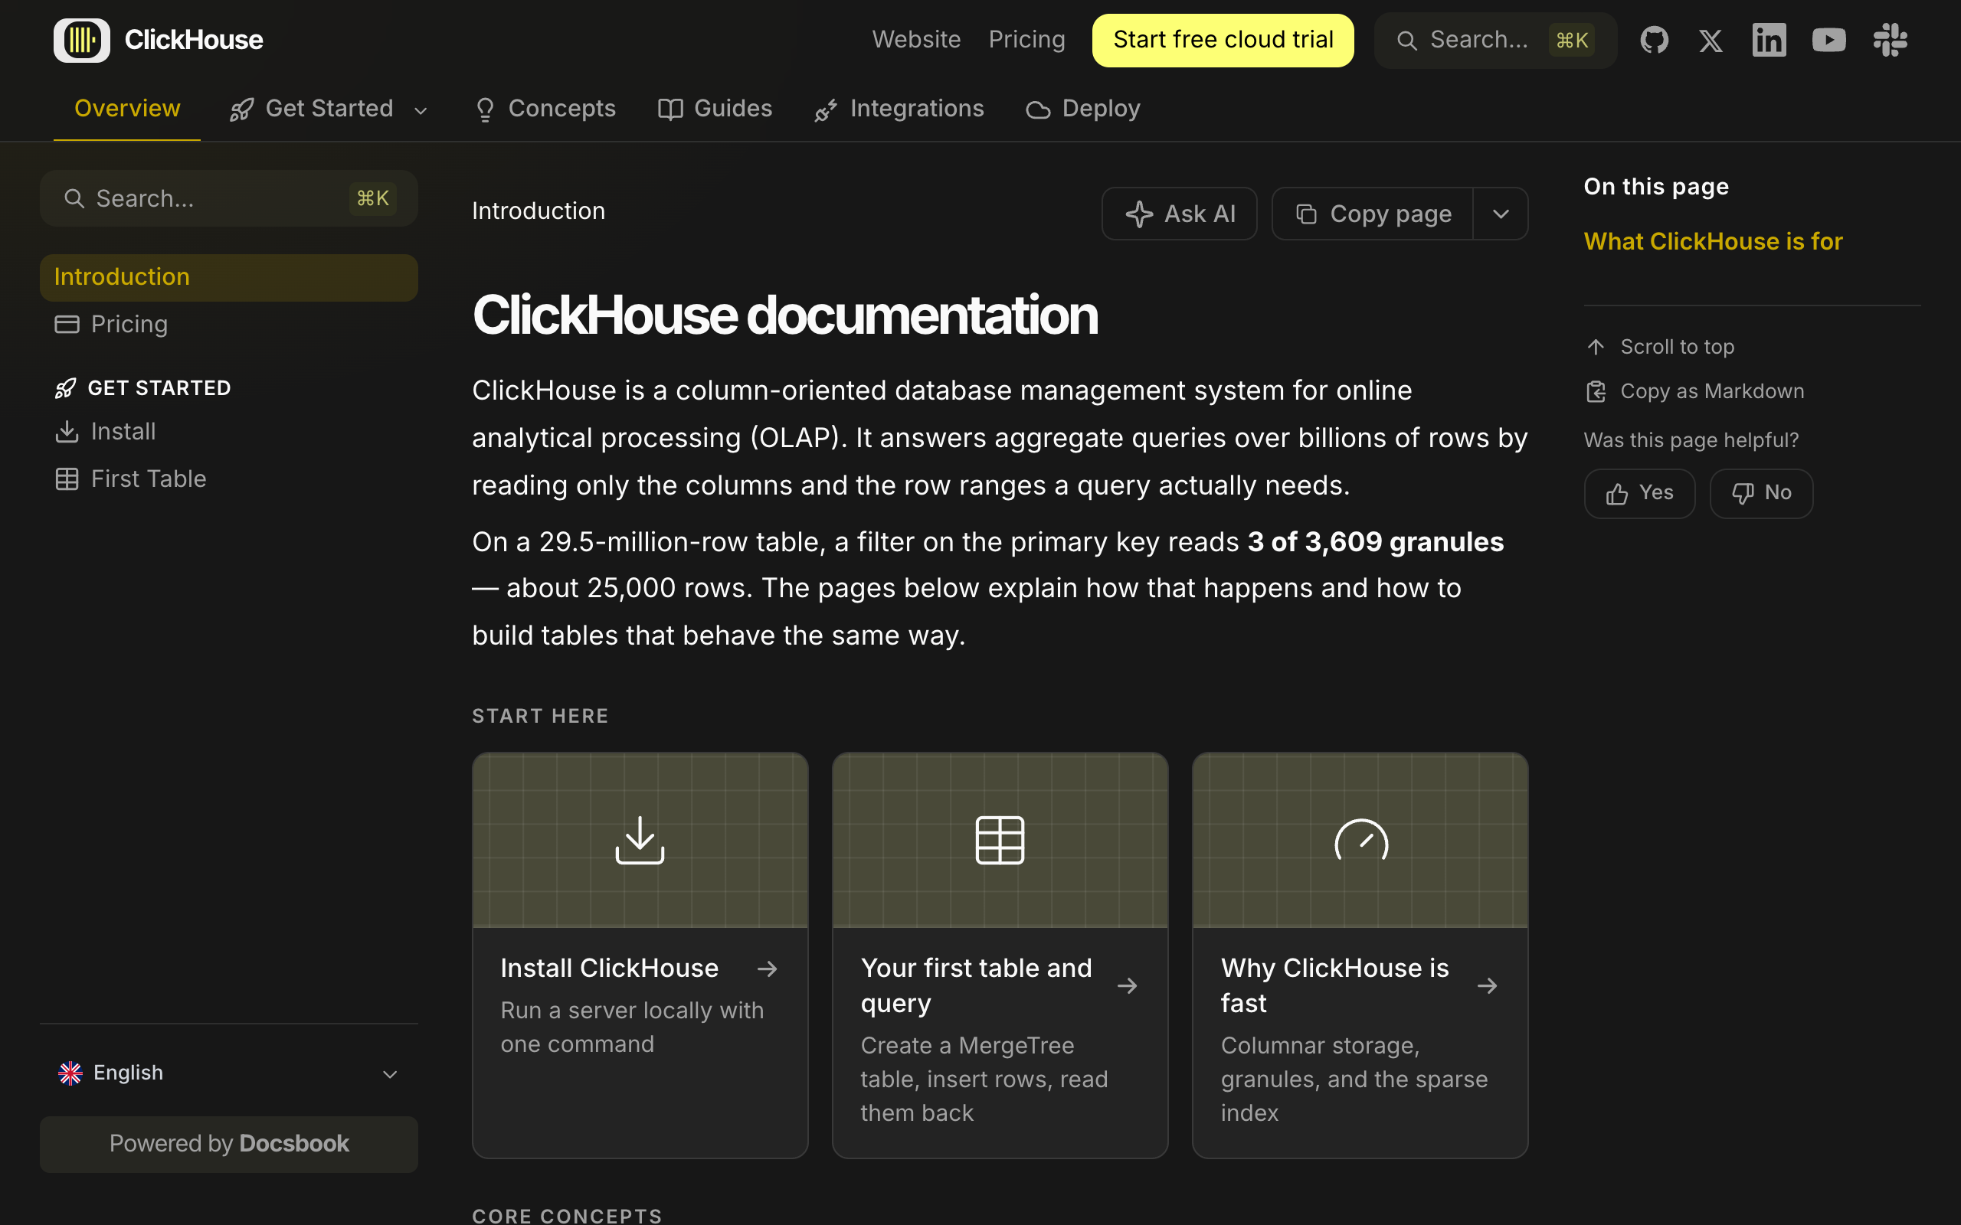
Task: Click the Website link in header
Action: point(915,40)
